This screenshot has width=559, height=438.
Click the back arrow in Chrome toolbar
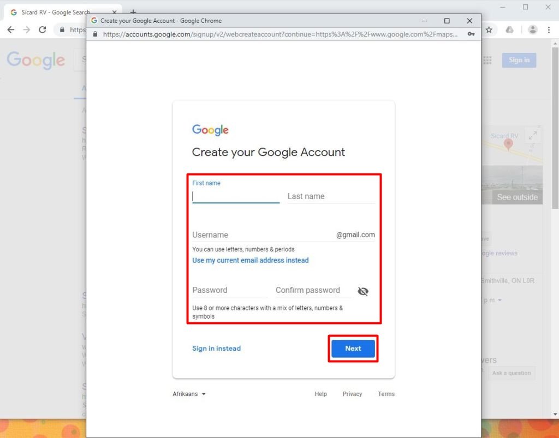[11, 30]
